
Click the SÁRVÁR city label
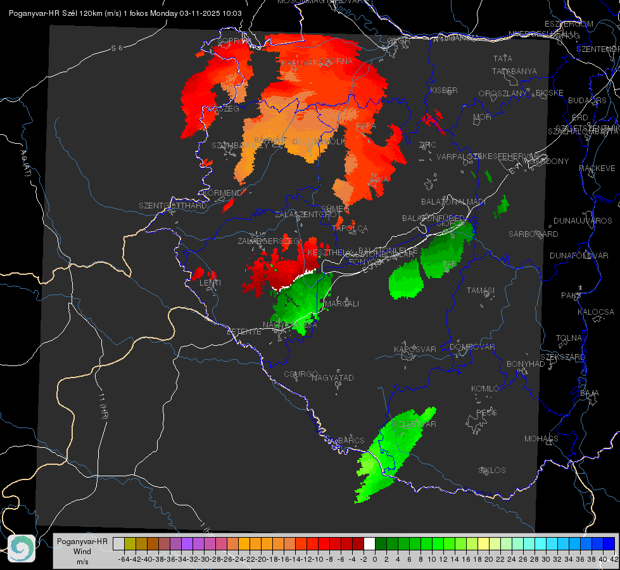point(270,140)
